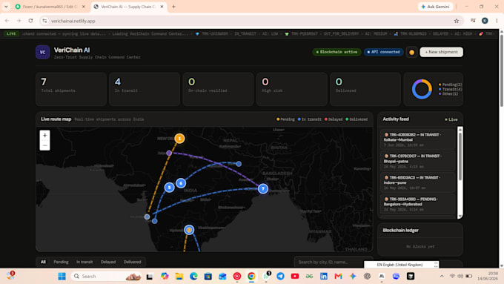The height and width of the screenshot is (284, 504).
Task: Open the media control icon in Chrome toolbar
Action: [473, 21]
